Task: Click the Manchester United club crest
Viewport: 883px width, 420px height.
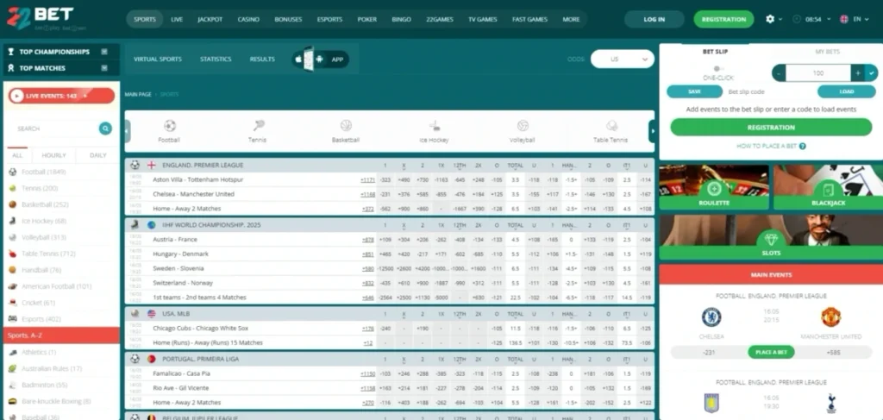Action: 830,317
